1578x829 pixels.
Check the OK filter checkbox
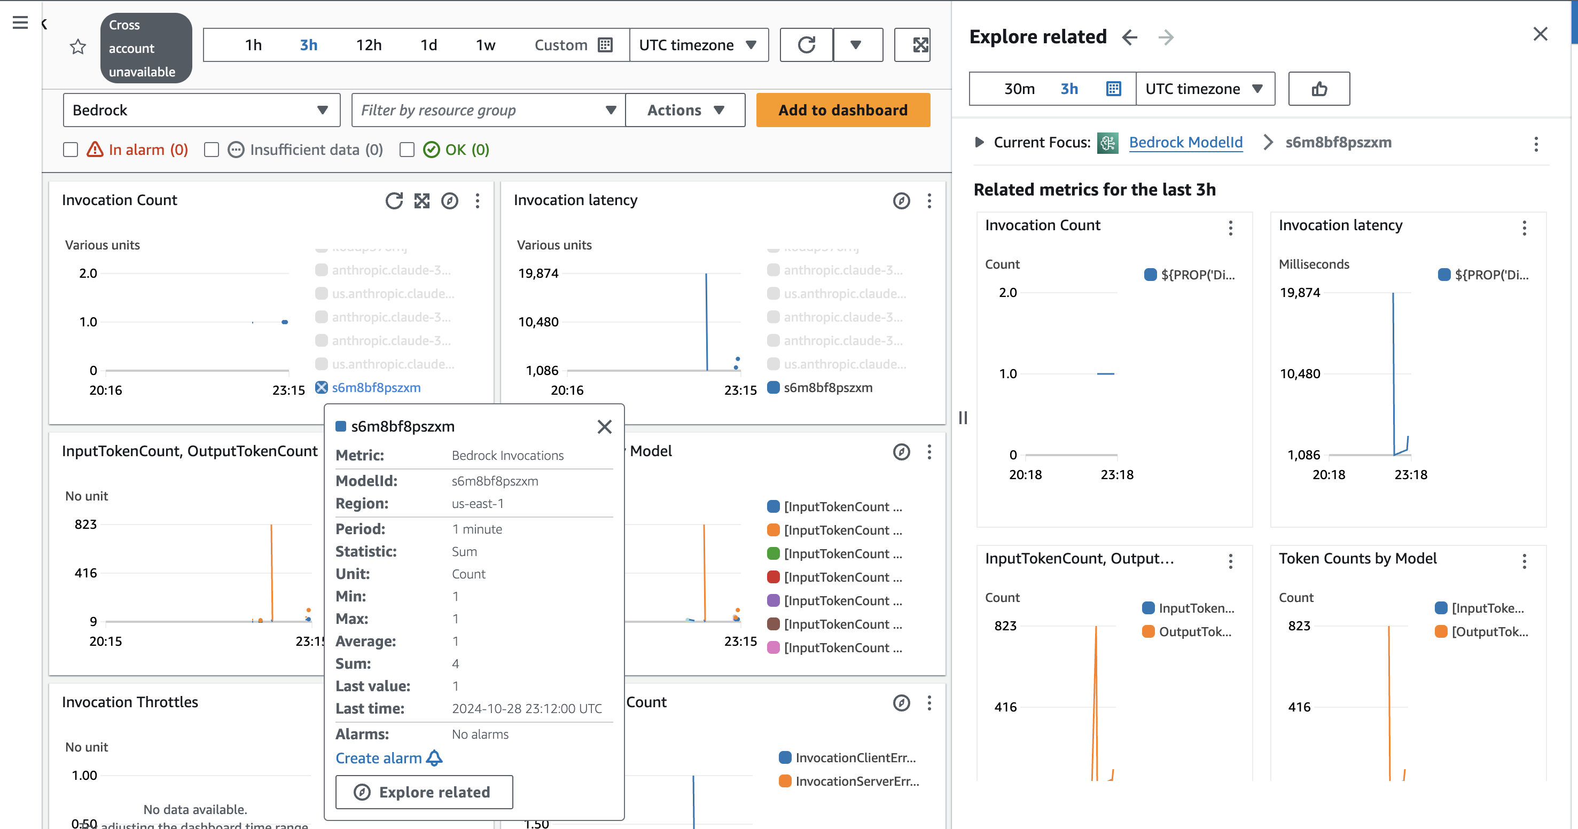(x=407, y=150)
